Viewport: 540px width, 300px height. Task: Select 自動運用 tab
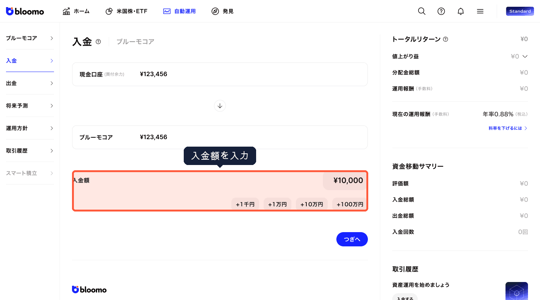point(179,11)
